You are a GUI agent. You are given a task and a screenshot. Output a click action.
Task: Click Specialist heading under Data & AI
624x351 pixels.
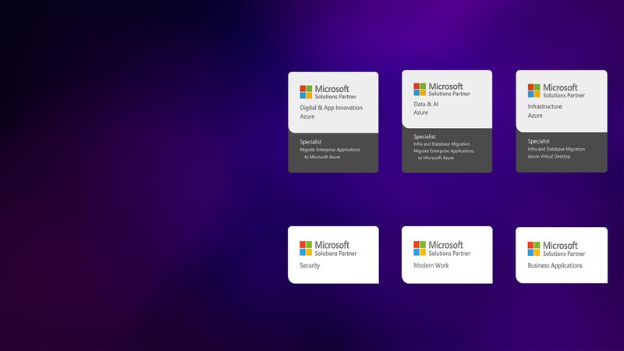[x=424, y=136]
